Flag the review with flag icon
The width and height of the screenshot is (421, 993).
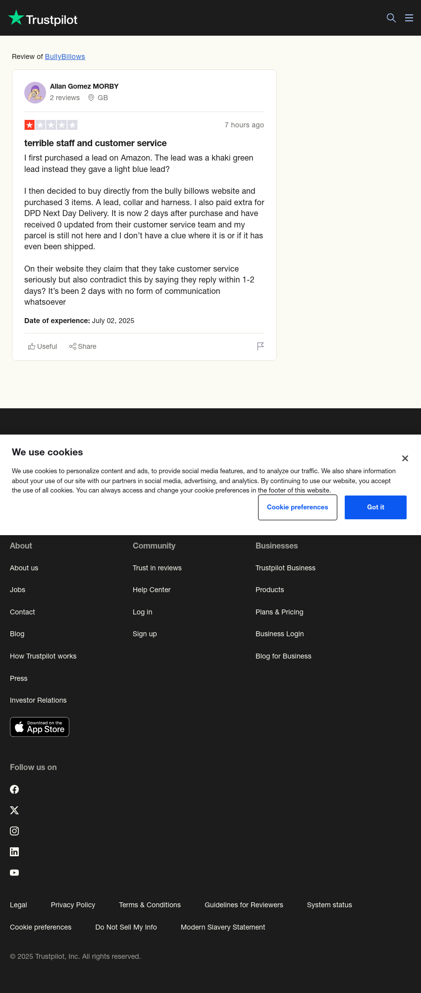point(261,346)
